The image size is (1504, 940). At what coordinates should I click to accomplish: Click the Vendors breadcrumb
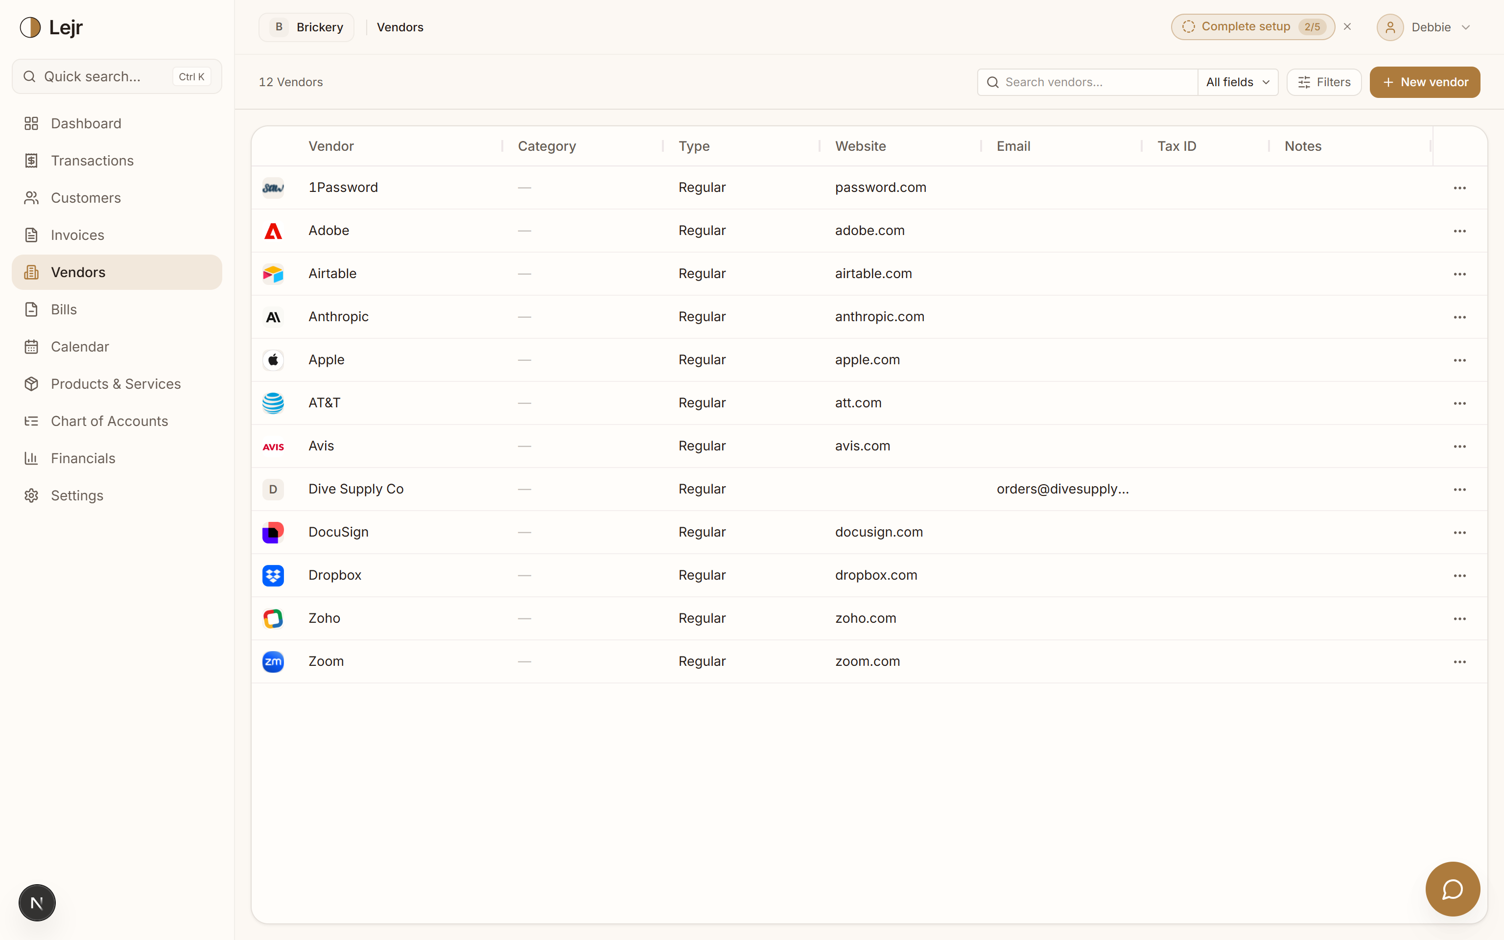[399, 27]
